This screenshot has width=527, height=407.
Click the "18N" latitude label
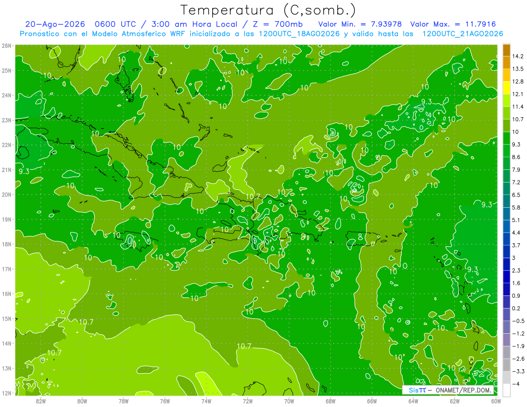tap(7, 244)
